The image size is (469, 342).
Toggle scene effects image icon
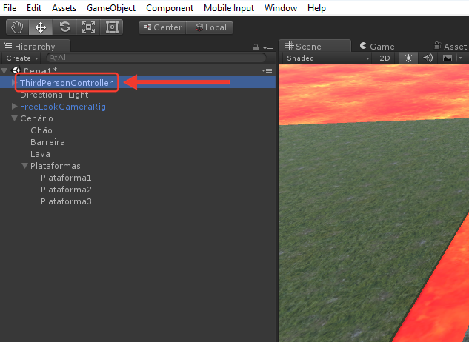448,58
